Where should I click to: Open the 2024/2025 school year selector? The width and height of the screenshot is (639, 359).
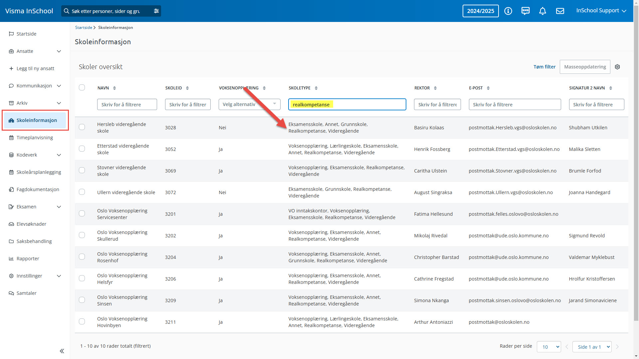pos(481,11)
